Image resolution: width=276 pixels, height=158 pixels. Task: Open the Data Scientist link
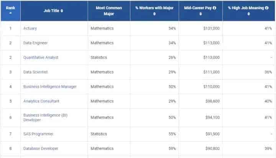36,72
